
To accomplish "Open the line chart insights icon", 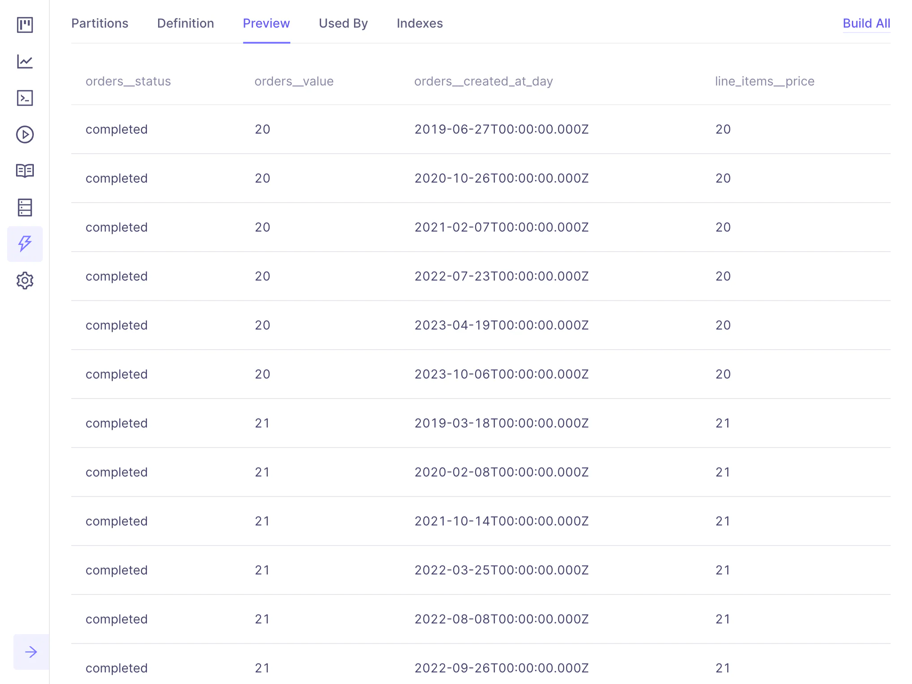I will 25,61.
